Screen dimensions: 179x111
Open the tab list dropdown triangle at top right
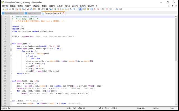(x=172, y=6)
